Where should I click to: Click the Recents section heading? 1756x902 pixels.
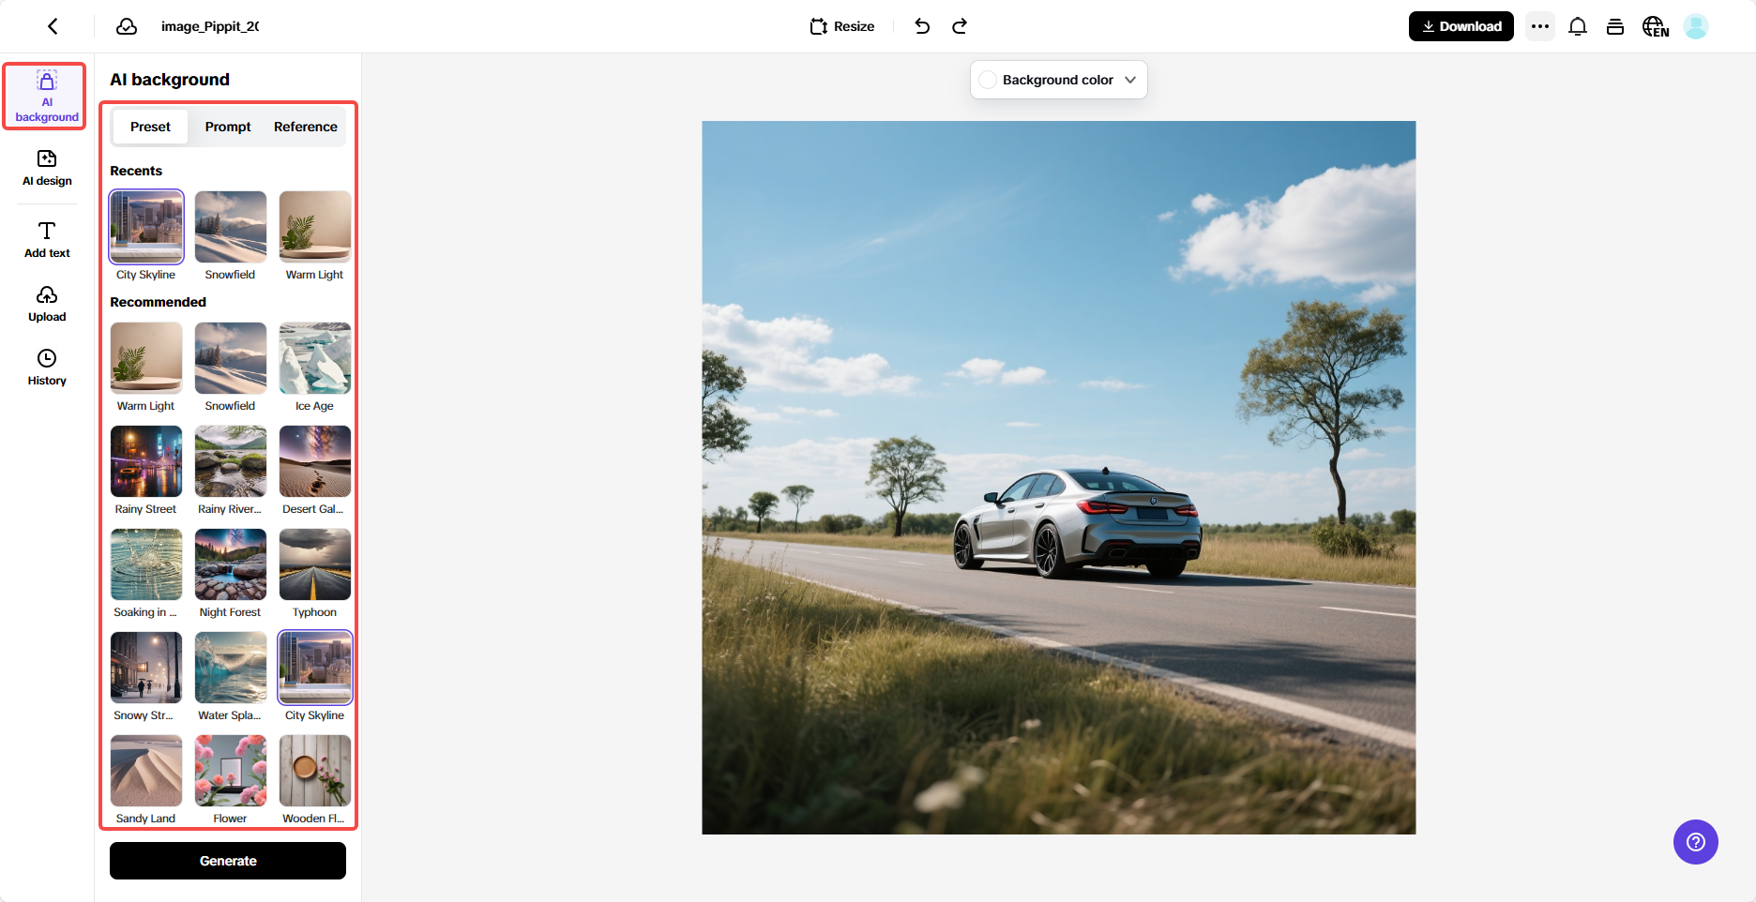point(136,171)
